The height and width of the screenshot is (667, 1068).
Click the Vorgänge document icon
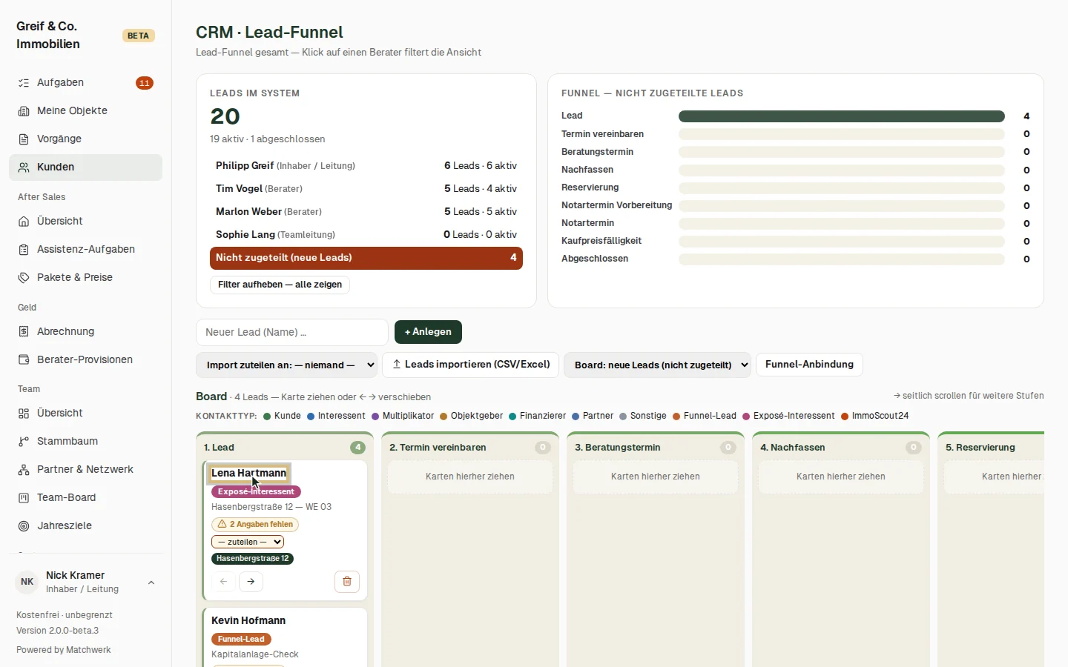click(24, 139)
